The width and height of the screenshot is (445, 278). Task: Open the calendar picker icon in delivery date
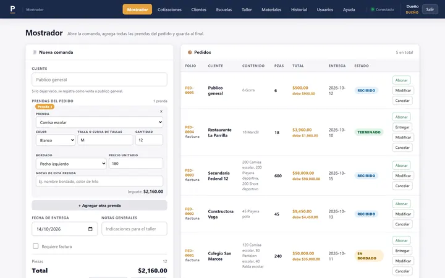click(x=90, y=229)
